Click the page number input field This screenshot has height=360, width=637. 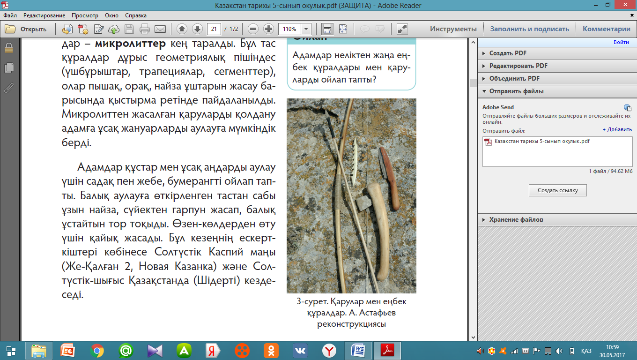214,29
